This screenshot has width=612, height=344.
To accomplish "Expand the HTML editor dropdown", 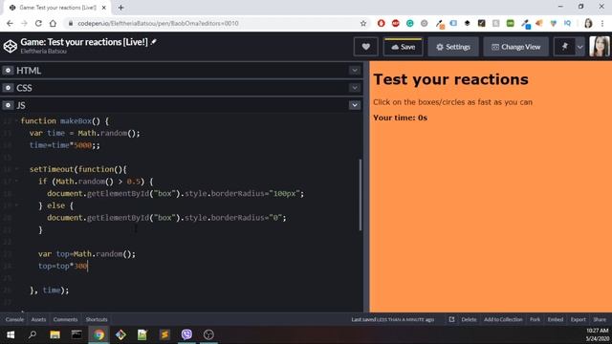I will 355,70.
